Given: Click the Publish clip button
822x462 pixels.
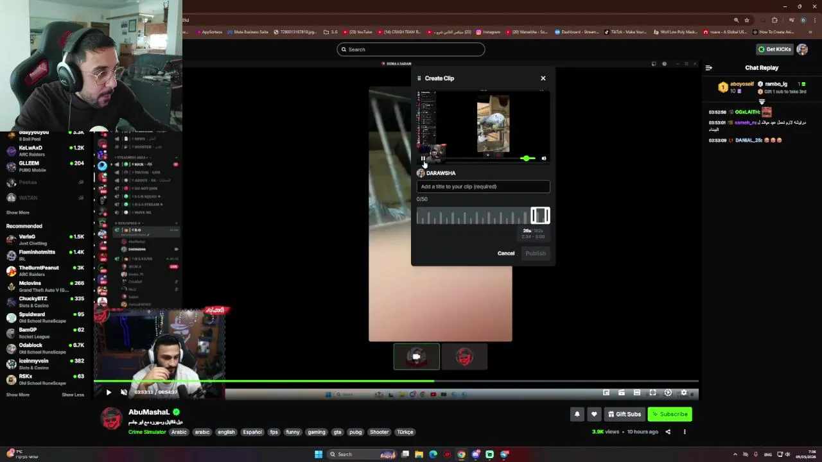Looking at the screenshot, I should click(536, 253).
